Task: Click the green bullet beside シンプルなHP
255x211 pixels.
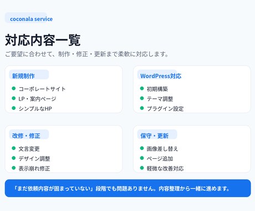Action: coord(13,108)
